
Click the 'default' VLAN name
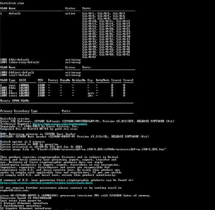[15, 13]
